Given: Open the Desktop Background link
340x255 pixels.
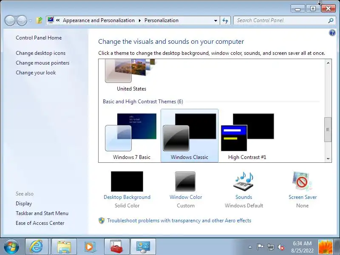Looking at the screenshot, I should click(127, 197).
